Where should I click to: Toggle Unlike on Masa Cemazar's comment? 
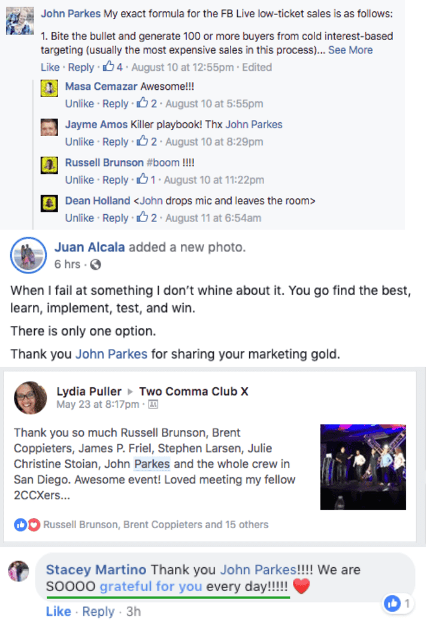click(80, 104)
